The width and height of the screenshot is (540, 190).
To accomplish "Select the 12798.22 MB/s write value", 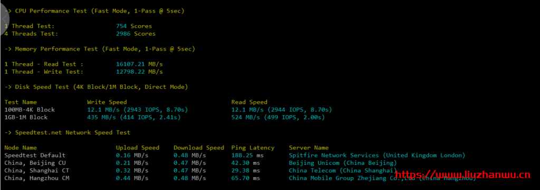I will [139, 72].
